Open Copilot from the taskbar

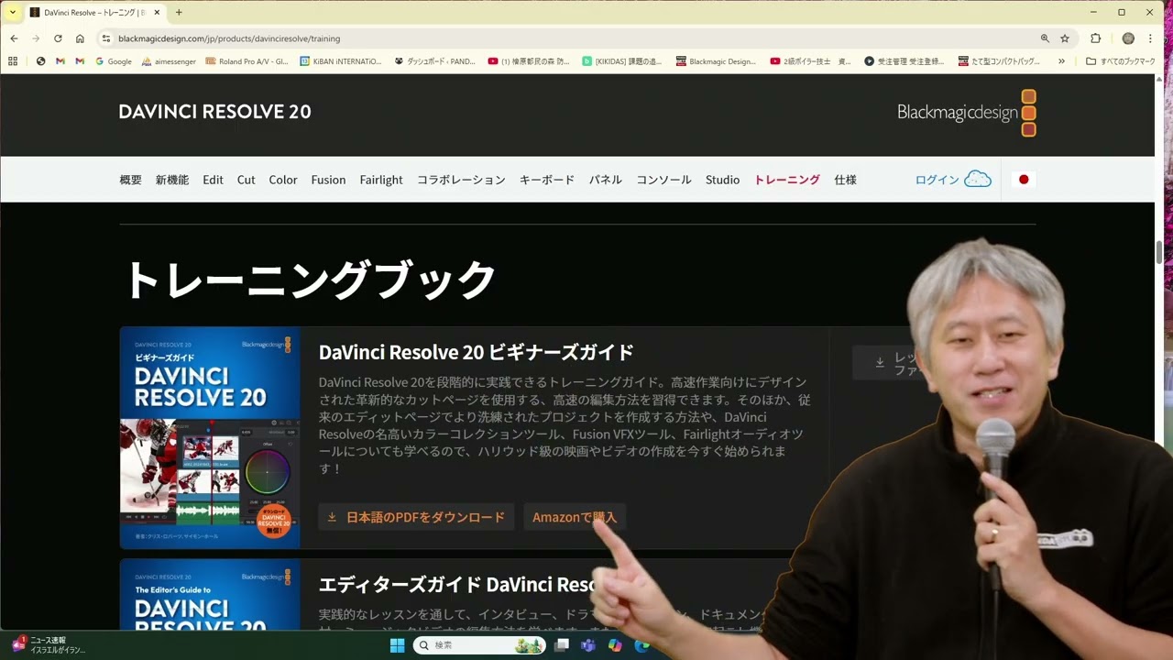coord(616,645)
